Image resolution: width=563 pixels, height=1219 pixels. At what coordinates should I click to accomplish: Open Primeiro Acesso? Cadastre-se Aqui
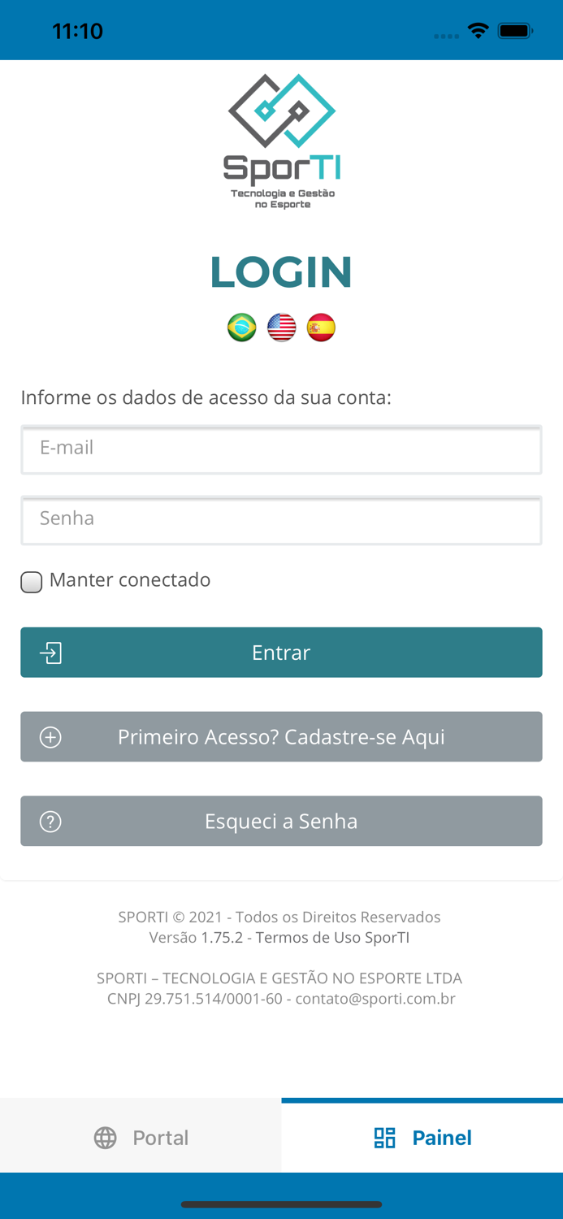tap(281, 736)
